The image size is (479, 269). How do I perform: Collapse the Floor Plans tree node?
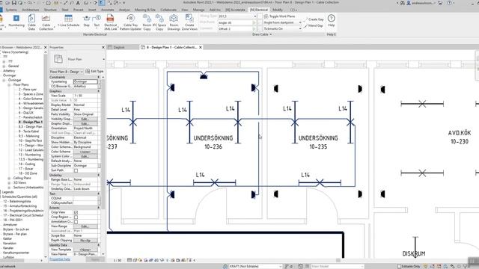point(9,84)
